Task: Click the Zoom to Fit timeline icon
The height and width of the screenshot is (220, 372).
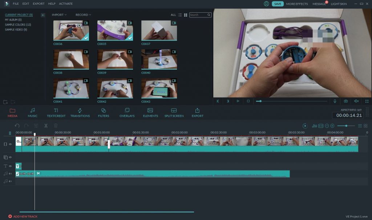Action: 321,125
